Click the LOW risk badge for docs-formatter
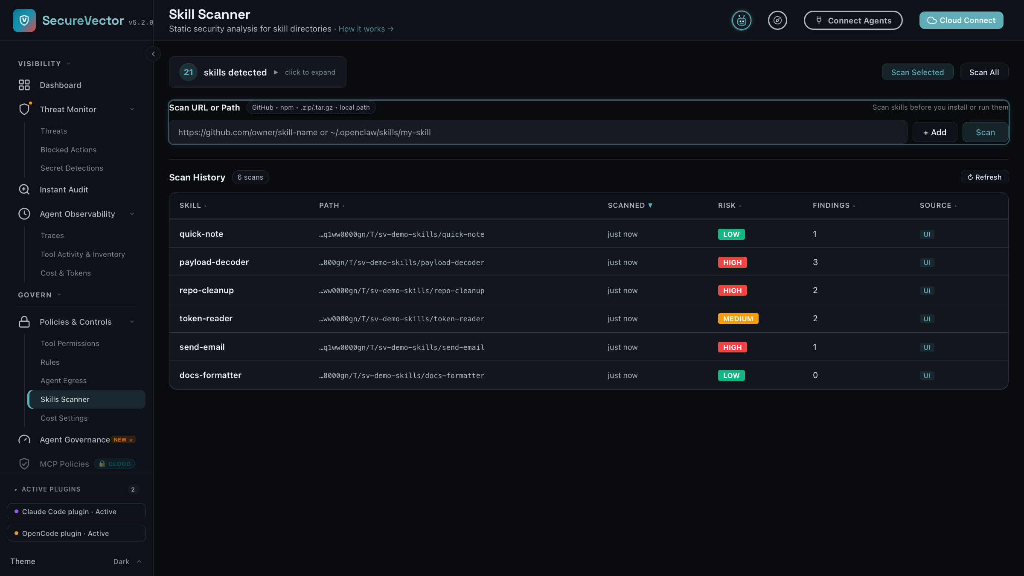Image resolution: width=1024 pixels, height=576 pixels. click(731, 375)
